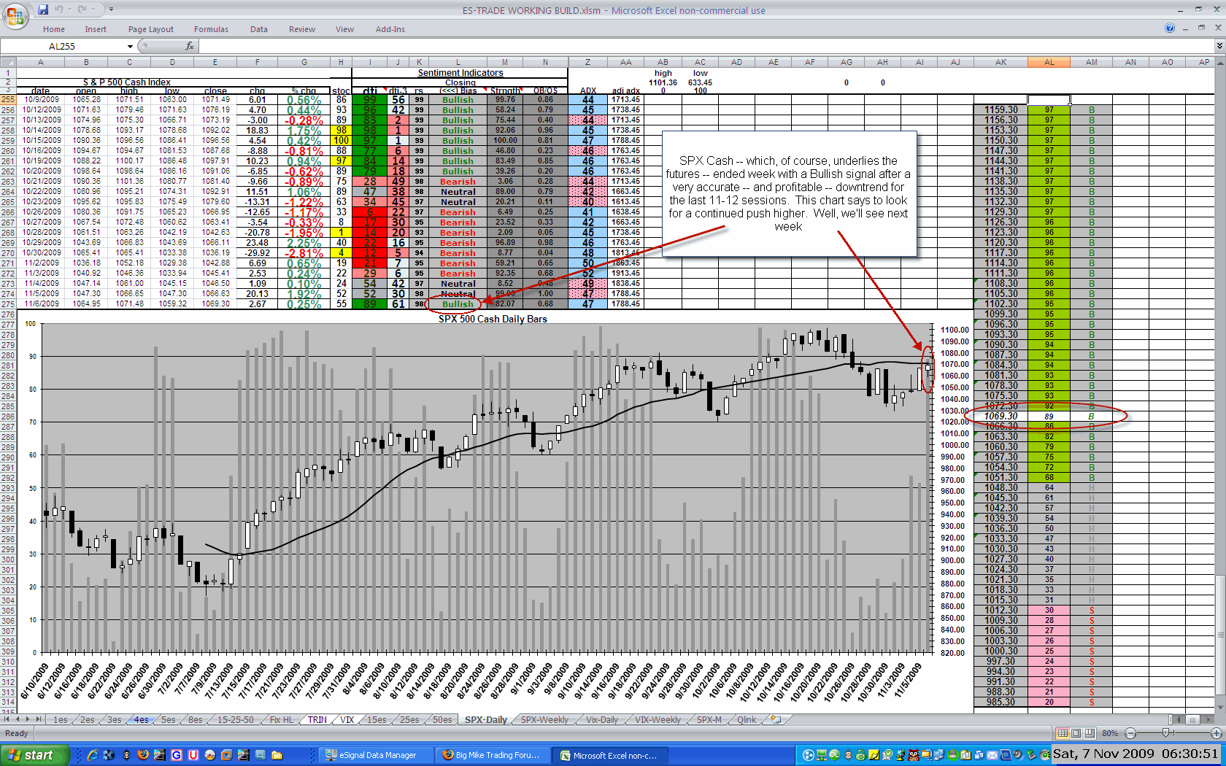Open the Add-Ins ribbon tab
Image resolution: width=1226 pixels, height=766 pixels.
[390, 29]
